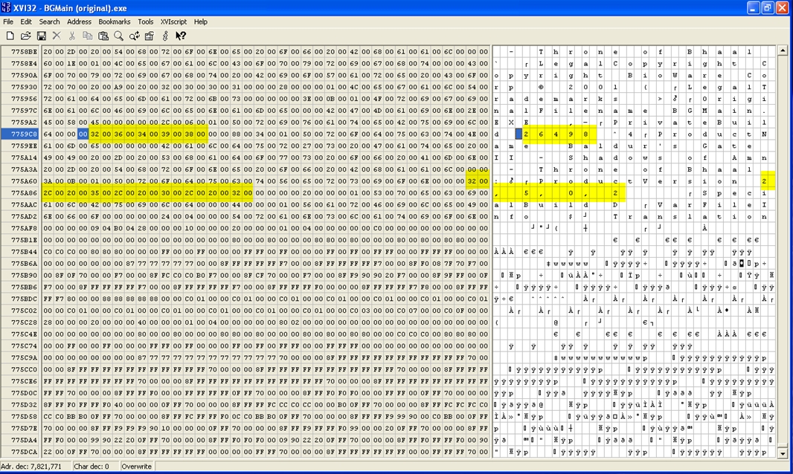Image resolution: width=793 pixels, height=474 pixels.
Task: Click the vertical scrollbar track
Action: (783, 253)
